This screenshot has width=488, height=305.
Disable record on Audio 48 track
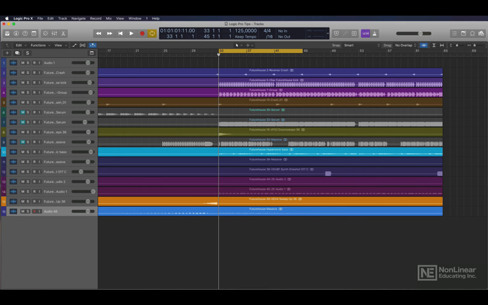tap(34, 211)
